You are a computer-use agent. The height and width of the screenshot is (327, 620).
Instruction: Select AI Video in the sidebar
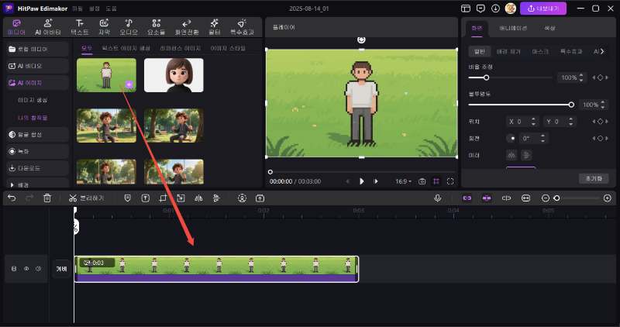[x=37, y=66]
